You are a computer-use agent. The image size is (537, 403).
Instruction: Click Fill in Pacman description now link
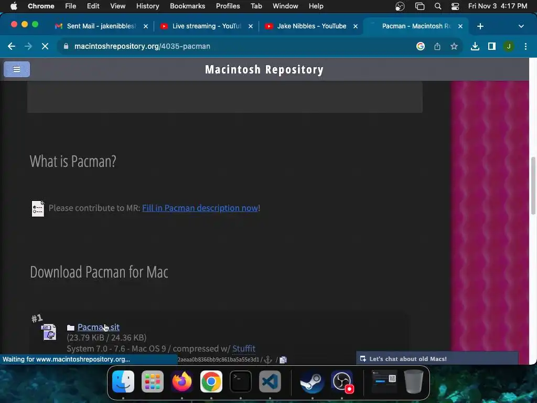pyautogui.click(x=200, y=208)
